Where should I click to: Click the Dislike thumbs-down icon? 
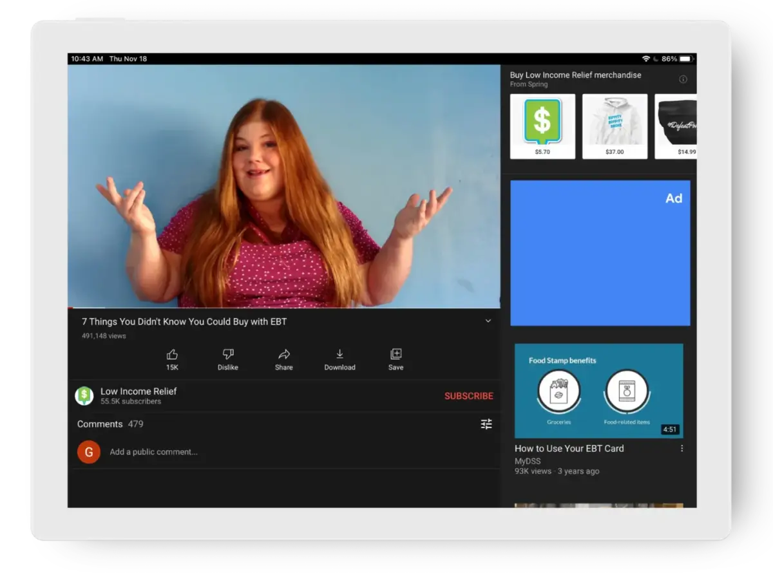(x=228, y=355)
